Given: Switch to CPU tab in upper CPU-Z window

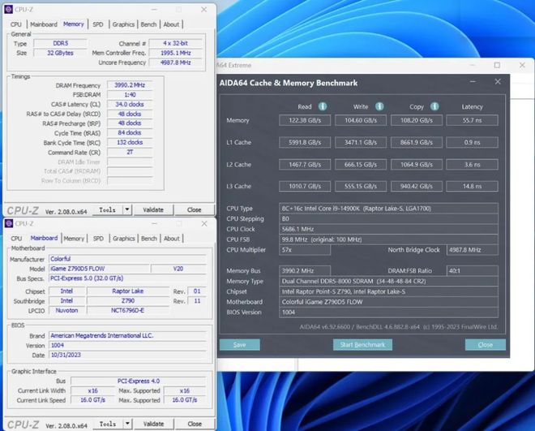Looking at the screenshot, I should click(16, 24).
